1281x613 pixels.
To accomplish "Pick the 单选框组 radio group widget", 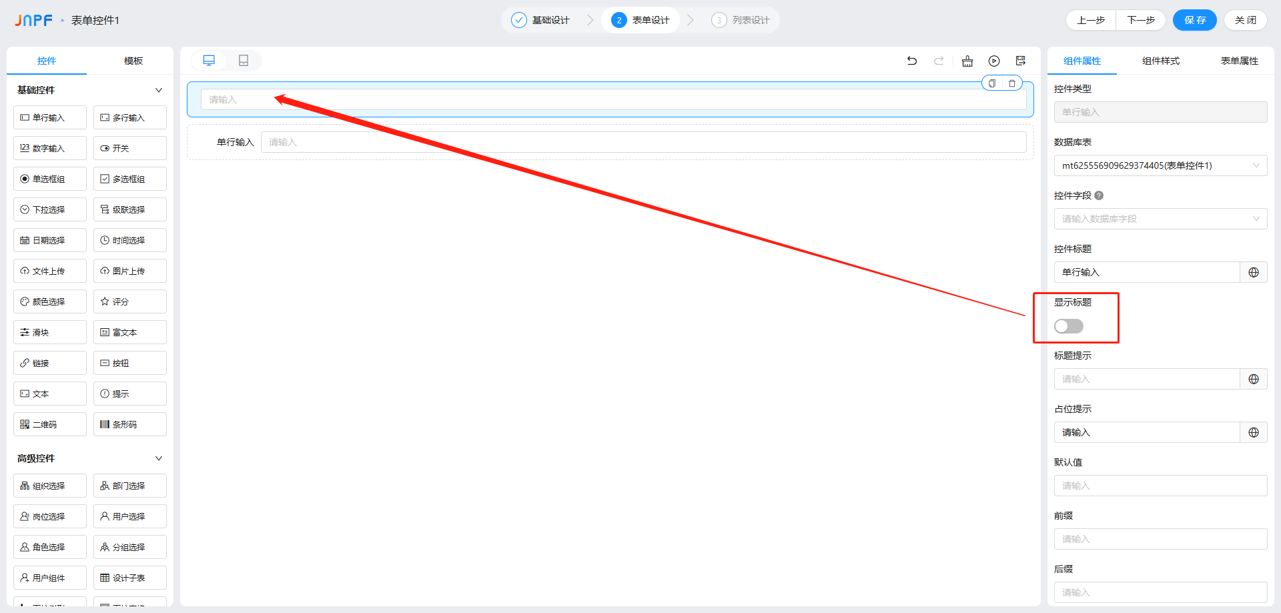I will click(x=50, y=179).
